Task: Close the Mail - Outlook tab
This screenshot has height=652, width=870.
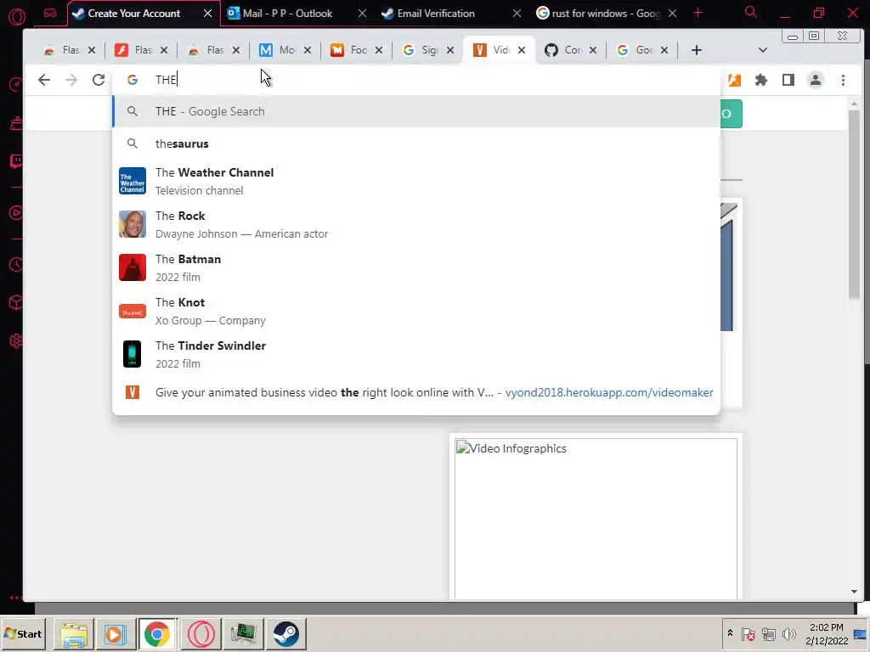Action: coord(362,14)
